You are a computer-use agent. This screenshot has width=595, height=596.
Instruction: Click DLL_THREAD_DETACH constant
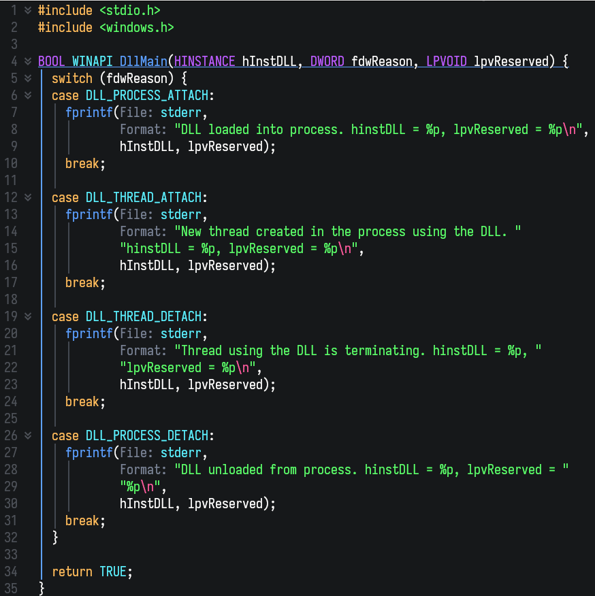click(x=144, y=316)
